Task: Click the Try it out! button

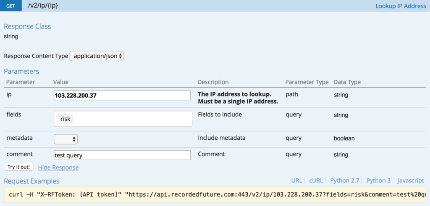Action: 18,167
